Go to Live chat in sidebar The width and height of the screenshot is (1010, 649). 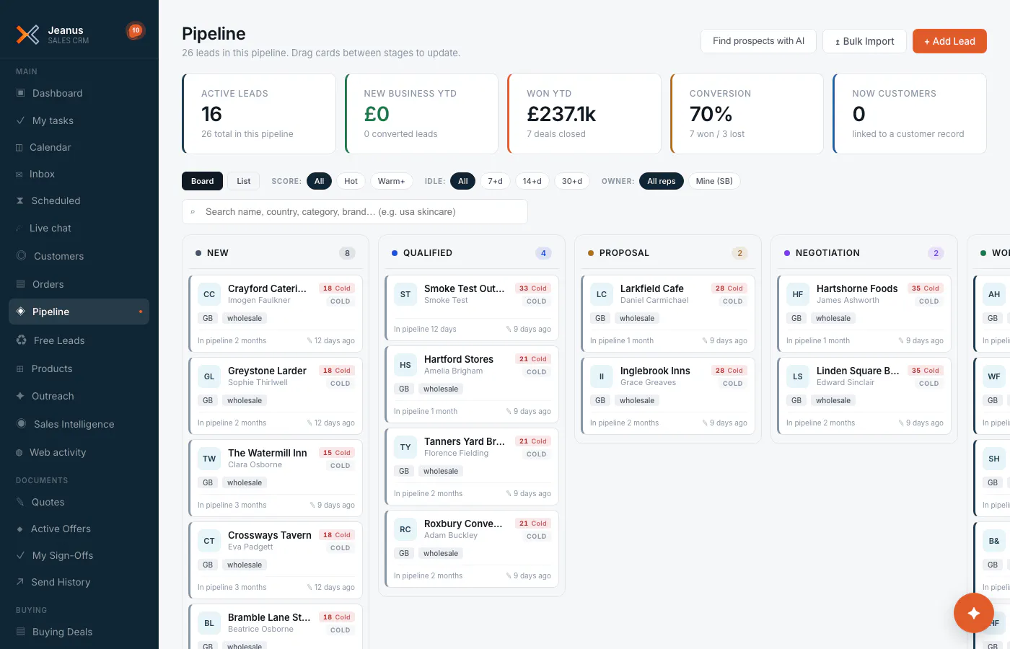point(79,228)
